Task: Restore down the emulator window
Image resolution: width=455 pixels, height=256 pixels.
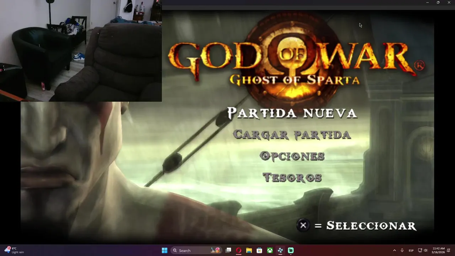Action: click(438, 2)
